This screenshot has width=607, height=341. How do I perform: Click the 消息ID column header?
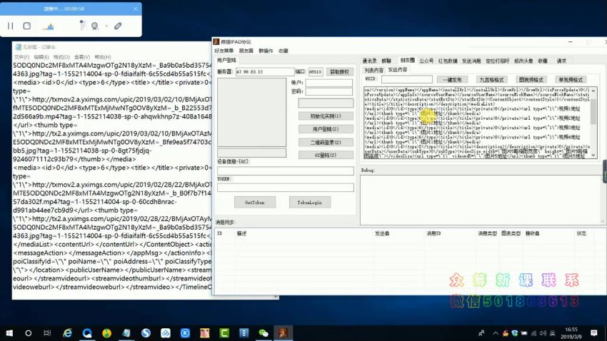tap(433, 233)
